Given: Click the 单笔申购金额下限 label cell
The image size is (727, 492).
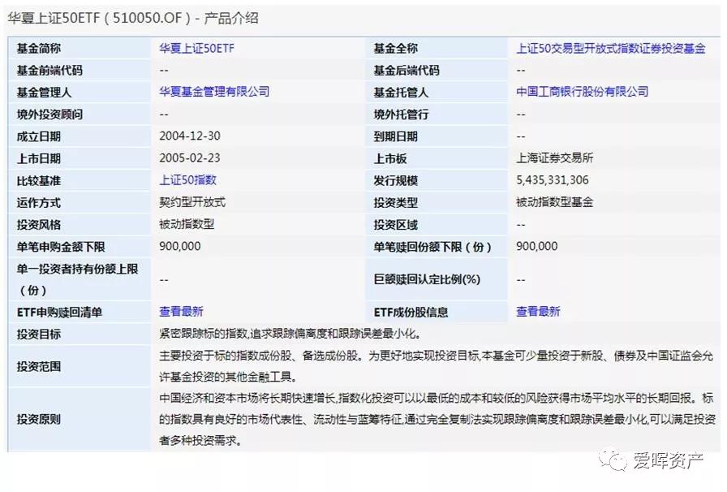Looking at the screenshot, I should [80, 247].
